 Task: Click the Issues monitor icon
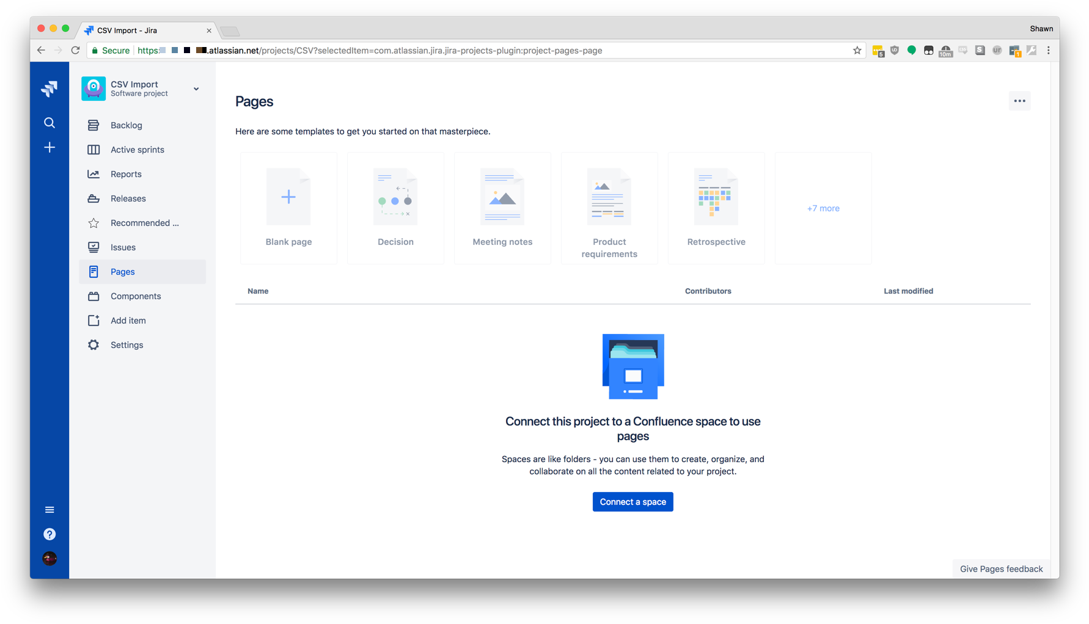click(x=94, y=247)
